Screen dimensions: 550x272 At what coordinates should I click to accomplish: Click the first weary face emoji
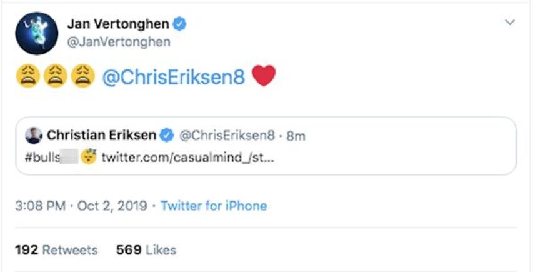[28, 77]
